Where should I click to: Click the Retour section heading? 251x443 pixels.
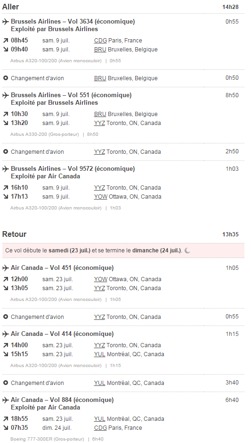14,234
